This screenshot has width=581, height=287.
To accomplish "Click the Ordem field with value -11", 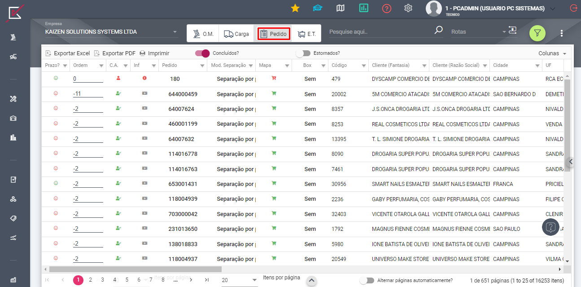I will tap(88, 94).
